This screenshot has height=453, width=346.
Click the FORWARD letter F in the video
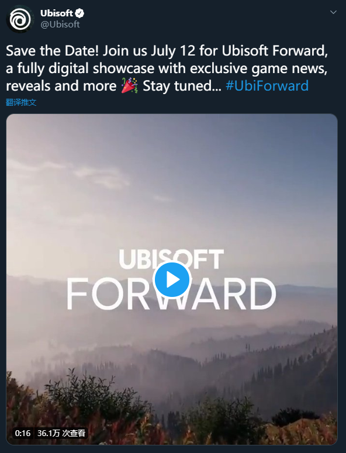[x=77, y=294]
